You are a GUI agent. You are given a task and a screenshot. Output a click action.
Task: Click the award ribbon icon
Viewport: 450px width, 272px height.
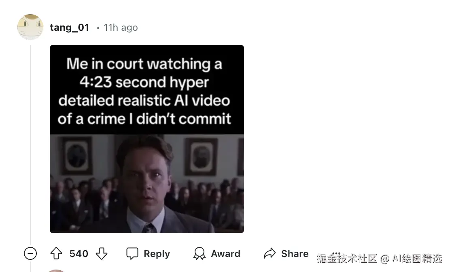(200, 254)
